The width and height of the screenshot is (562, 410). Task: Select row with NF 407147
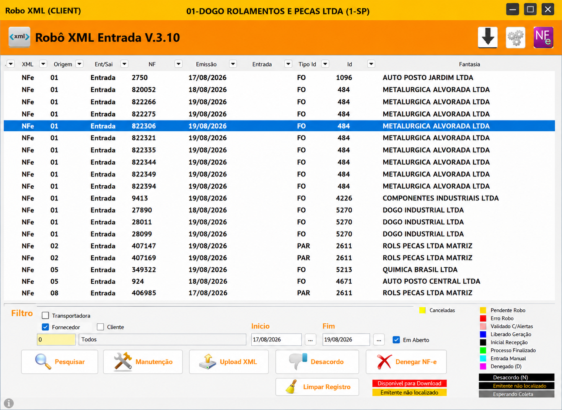[279, 246]
